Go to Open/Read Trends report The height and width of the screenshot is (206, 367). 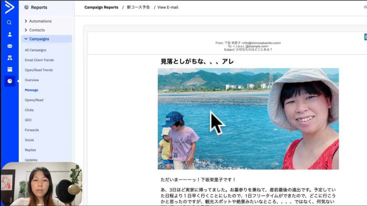pyautogui.click(x=39, y=70)
